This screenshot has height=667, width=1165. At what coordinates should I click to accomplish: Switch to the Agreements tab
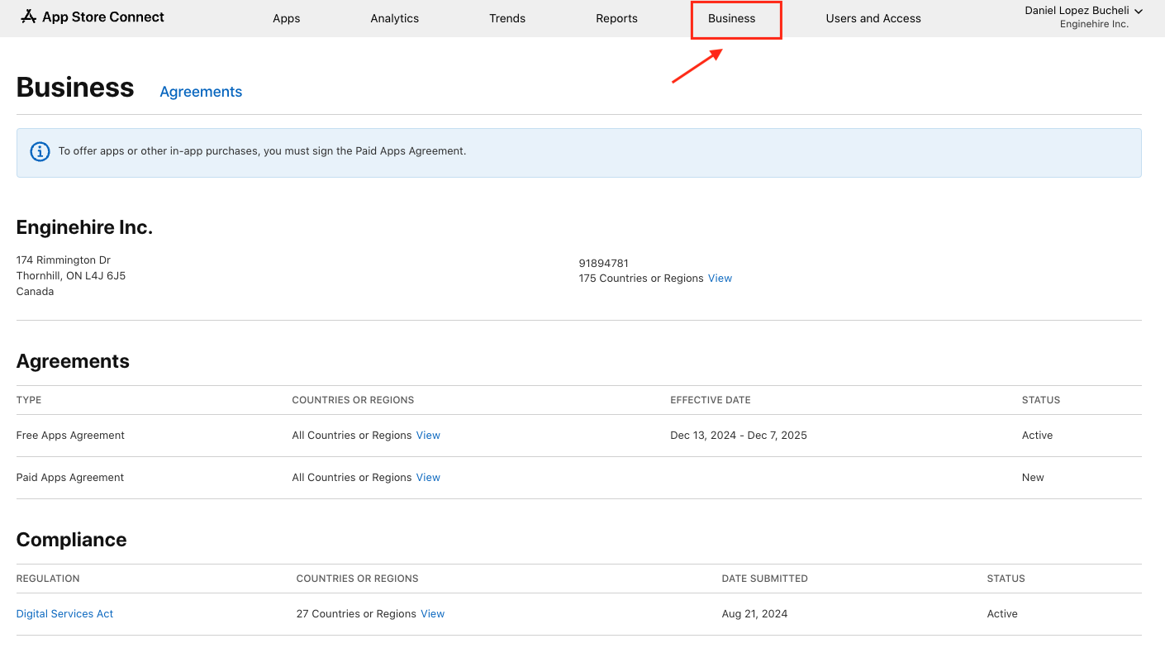point(201,91)
